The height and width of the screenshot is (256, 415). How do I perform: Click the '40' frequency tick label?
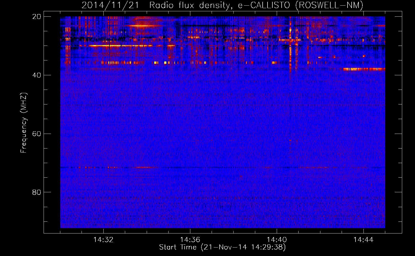tap(36, 75)
